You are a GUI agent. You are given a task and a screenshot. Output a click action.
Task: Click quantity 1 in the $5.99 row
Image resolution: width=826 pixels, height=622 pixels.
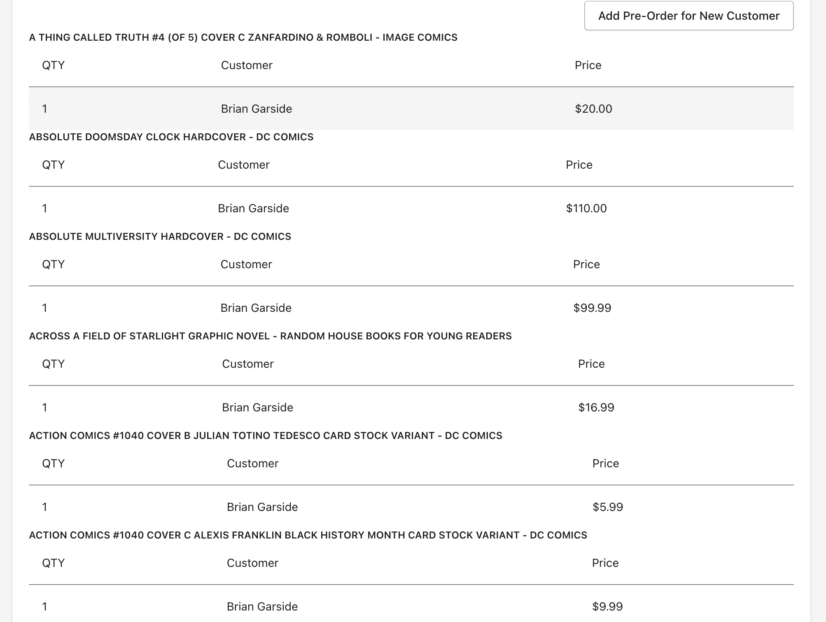pos(44,507)
